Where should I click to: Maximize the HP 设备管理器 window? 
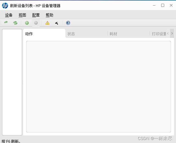click(x=163, y=5)
